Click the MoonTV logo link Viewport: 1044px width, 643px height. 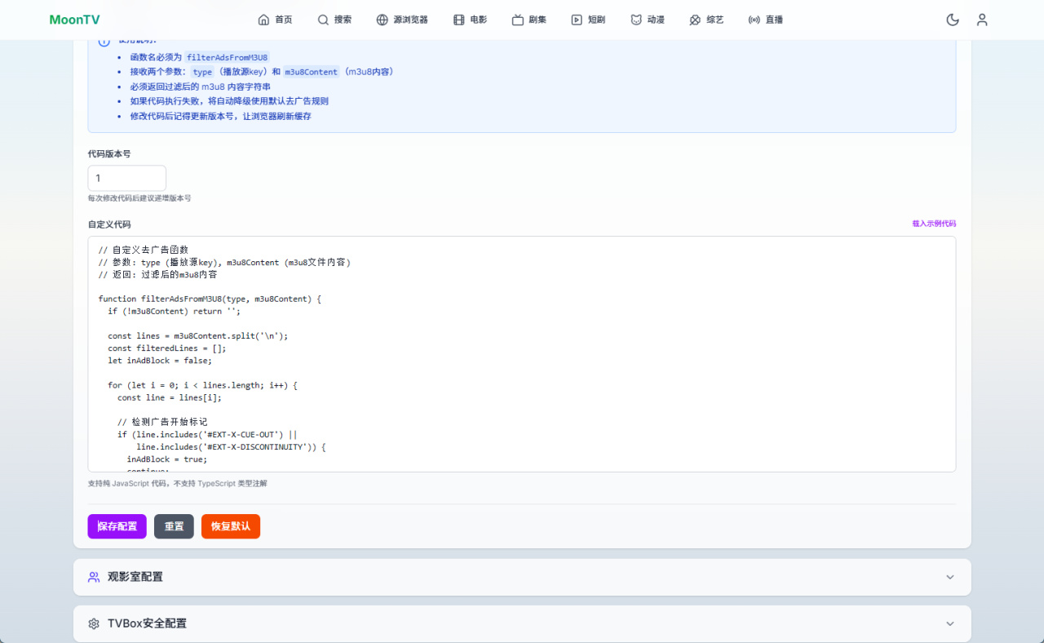tap(74, 20)
